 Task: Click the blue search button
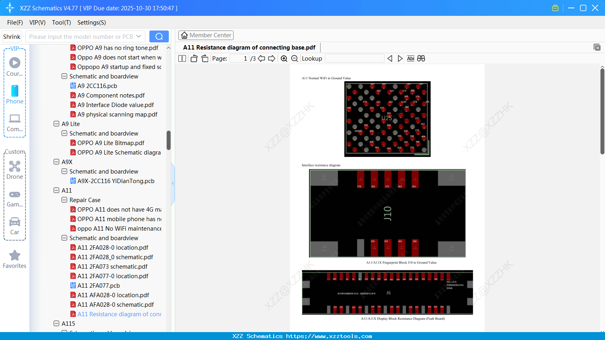(159, 36)
